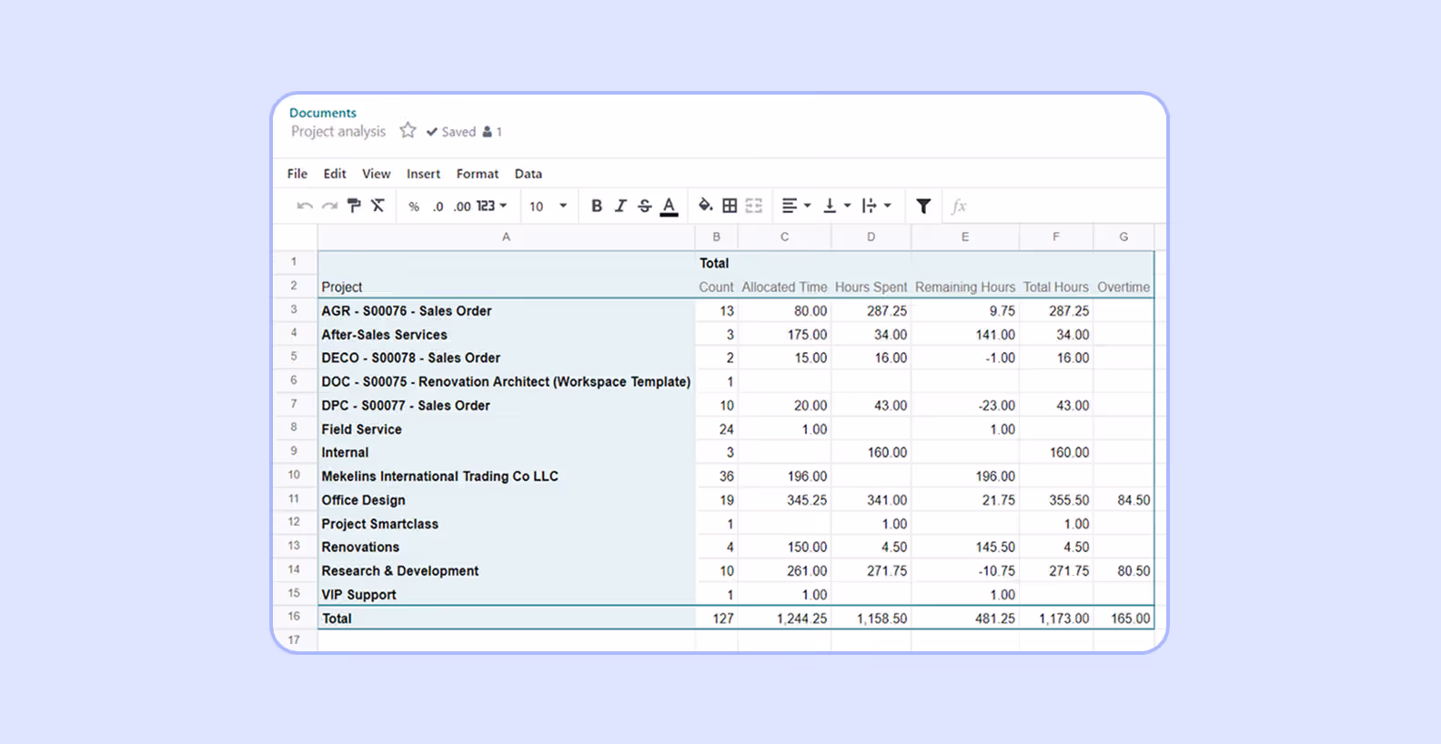This screenshot has width=1441, height=744.
Task: Click the Clear formatting icon
Action: click(x=378, y=206)
